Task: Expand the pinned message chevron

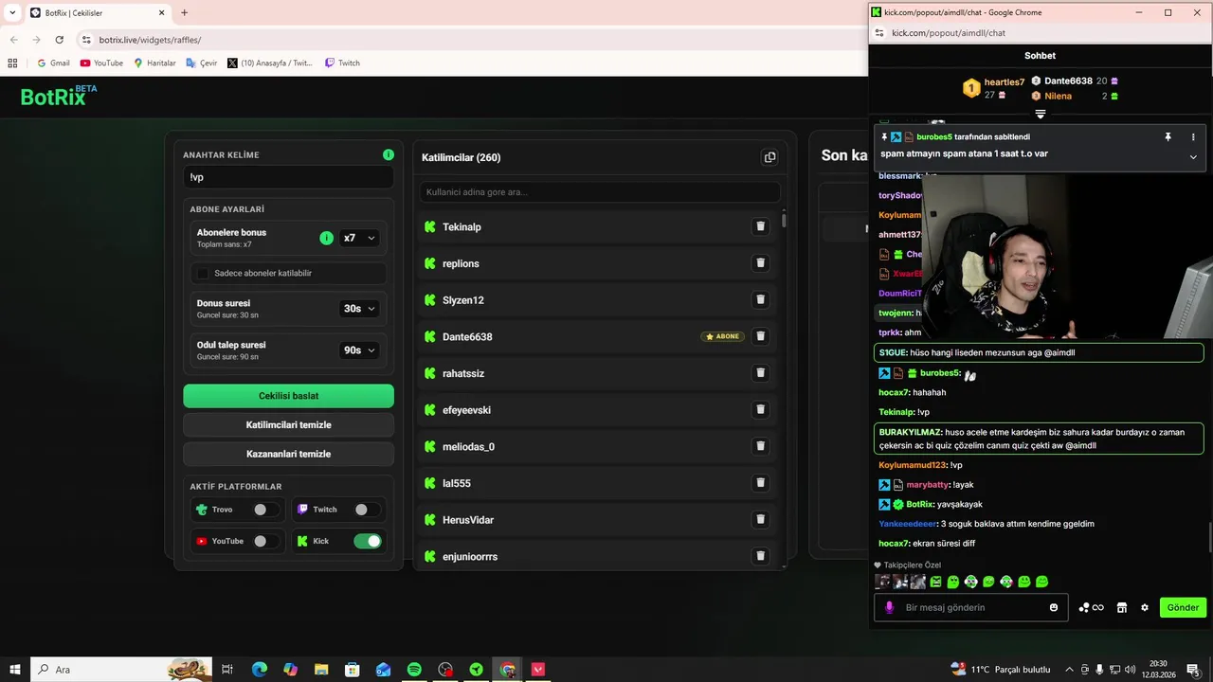Action: tap(1193, 156)
